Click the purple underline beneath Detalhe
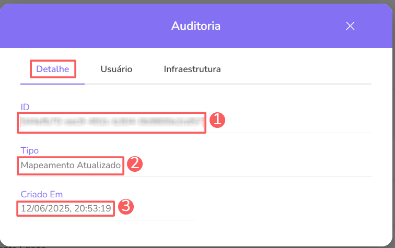The image size is (395, 248). click(x=52, y=84)
